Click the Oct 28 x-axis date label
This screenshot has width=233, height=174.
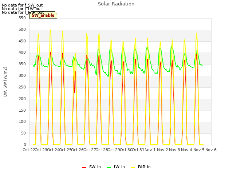[x=102, y=150]
